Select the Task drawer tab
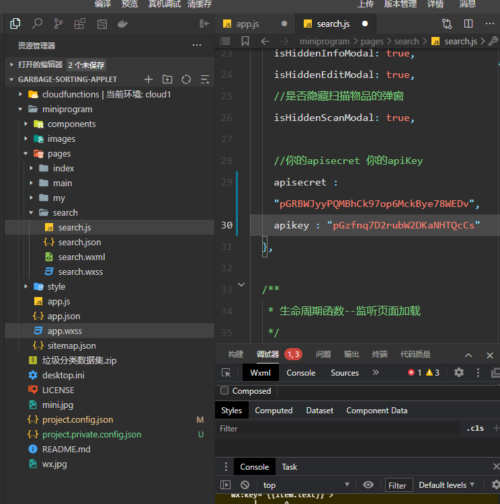Viewport: 500px width, 504px height. click(x=290, y=467)
